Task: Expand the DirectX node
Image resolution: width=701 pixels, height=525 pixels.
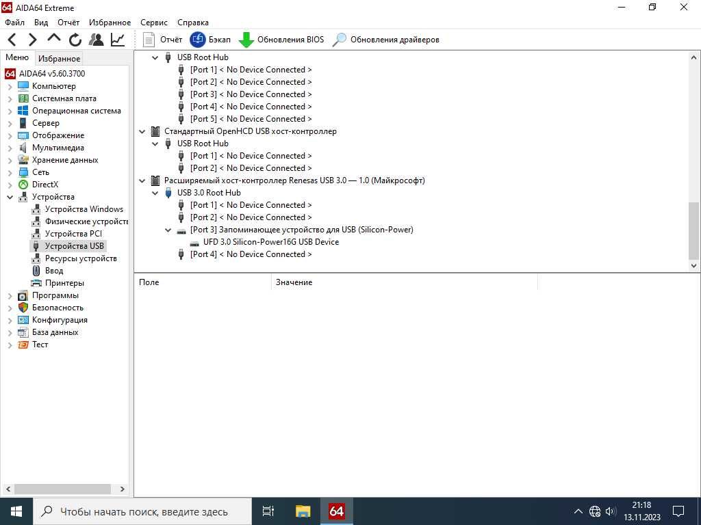Action: (x=10, y=185)
